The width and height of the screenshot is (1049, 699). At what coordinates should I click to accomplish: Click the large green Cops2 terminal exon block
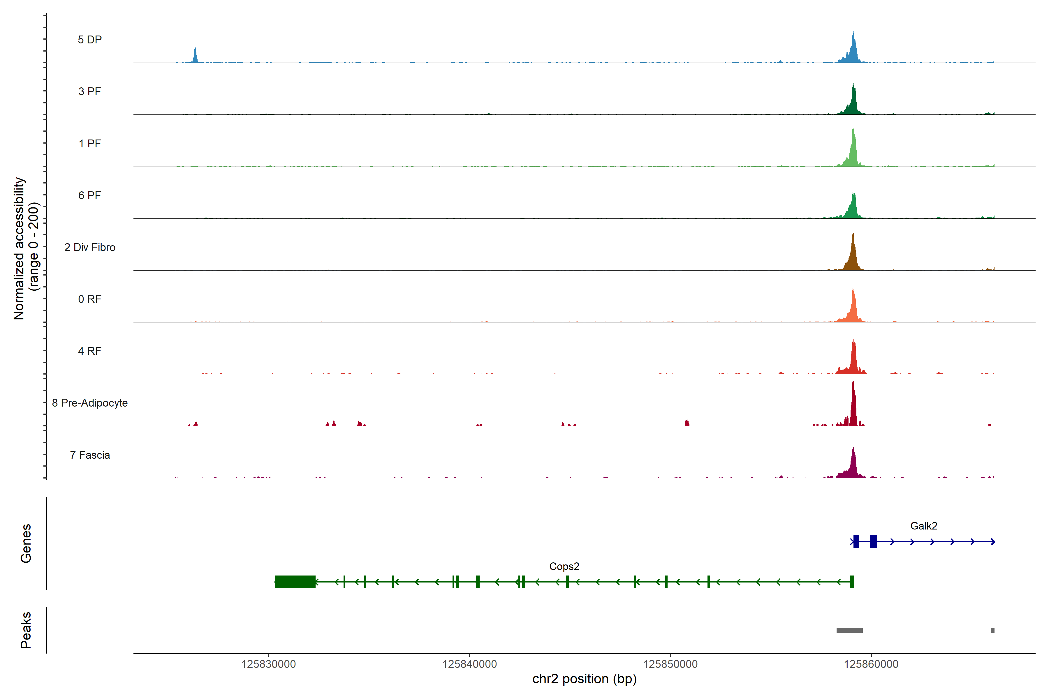click(295, 582)
